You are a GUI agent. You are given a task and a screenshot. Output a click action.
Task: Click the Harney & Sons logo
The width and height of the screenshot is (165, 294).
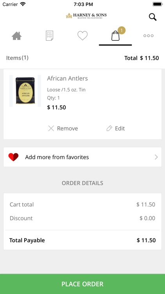click(x=86, y=16)
